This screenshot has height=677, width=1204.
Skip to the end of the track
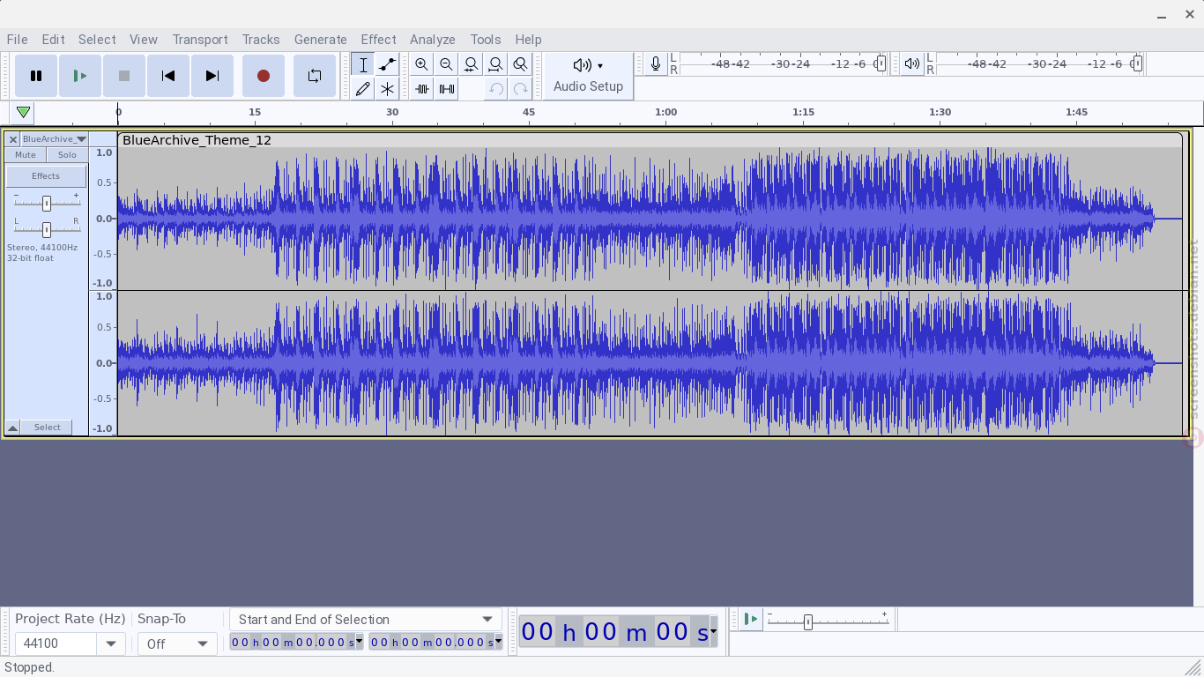pyautogui.click(x=212, y=76)
